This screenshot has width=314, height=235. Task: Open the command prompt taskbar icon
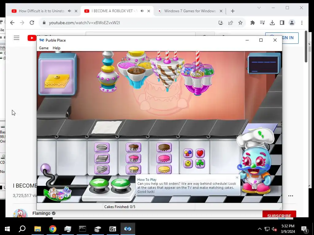[82, 229]
